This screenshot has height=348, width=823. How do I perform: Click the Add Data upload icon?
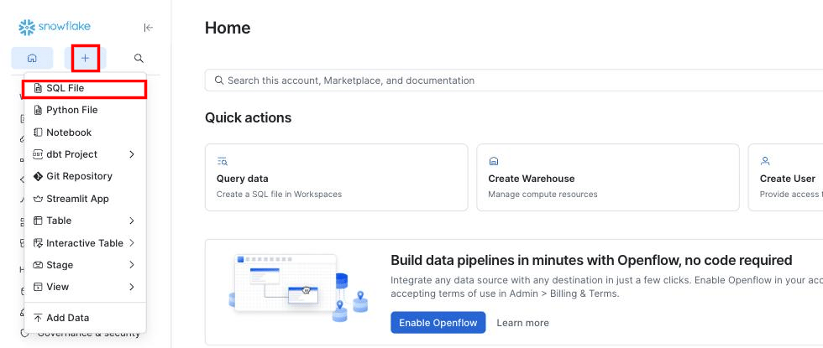click(x=38, y=318)
